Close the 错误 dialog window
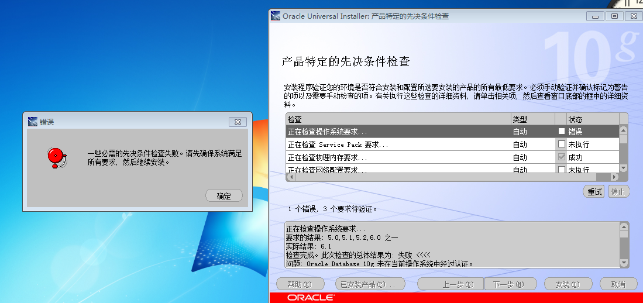The height and width of the screenshot is (303, 643). click(238, 122)
